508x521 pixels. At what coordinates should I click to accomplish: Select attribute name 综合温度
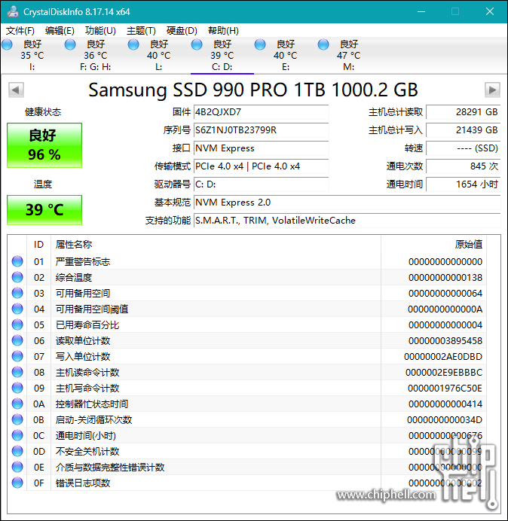coord(74,278)
